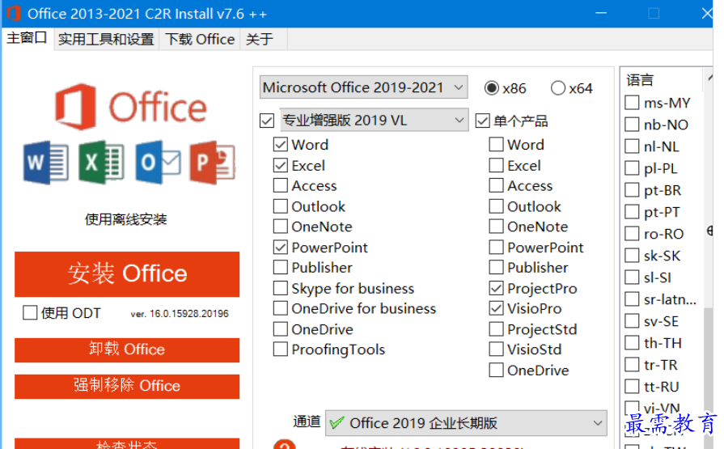Viewport: 724px width, 449px height.
Task: Select nb-NO language checkbox
Action: click(x=632, y=125)
